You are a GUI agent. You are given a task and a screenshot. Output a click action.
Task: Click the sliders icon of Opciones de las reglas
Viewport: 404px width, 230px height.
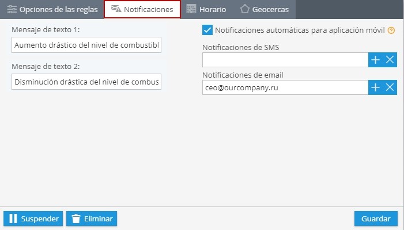(12, 9)
